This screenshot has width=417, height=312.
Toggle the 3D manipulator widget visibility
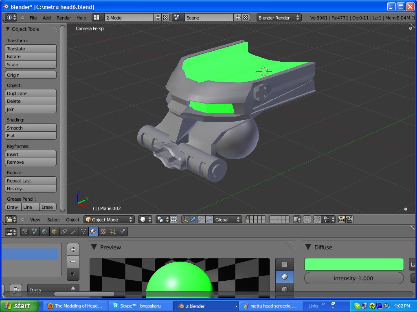coord(184,219)
